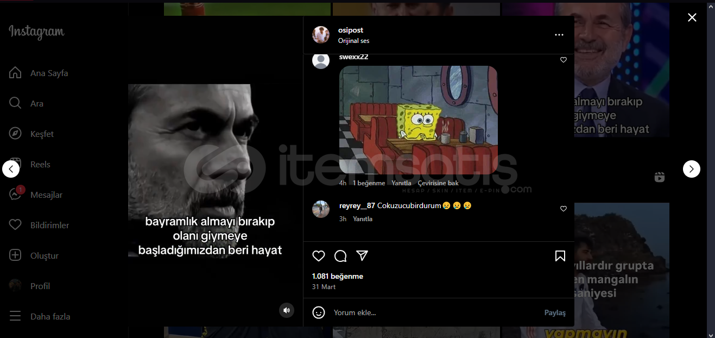Open the Bildirimler heart icon
The width and height of the screenshot is (715, 338).
[x=15, y=225]
